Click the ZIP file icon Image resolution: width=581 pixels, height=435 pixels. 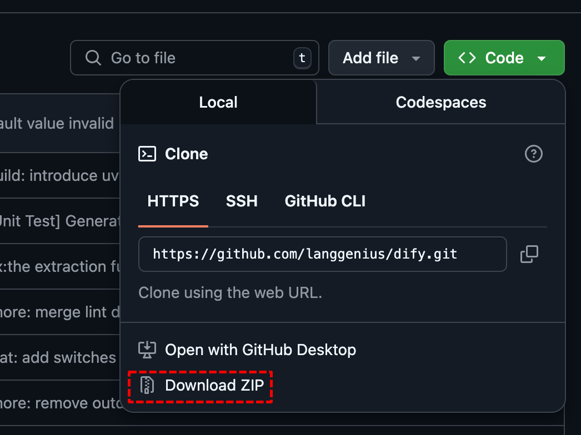[147, 386]
